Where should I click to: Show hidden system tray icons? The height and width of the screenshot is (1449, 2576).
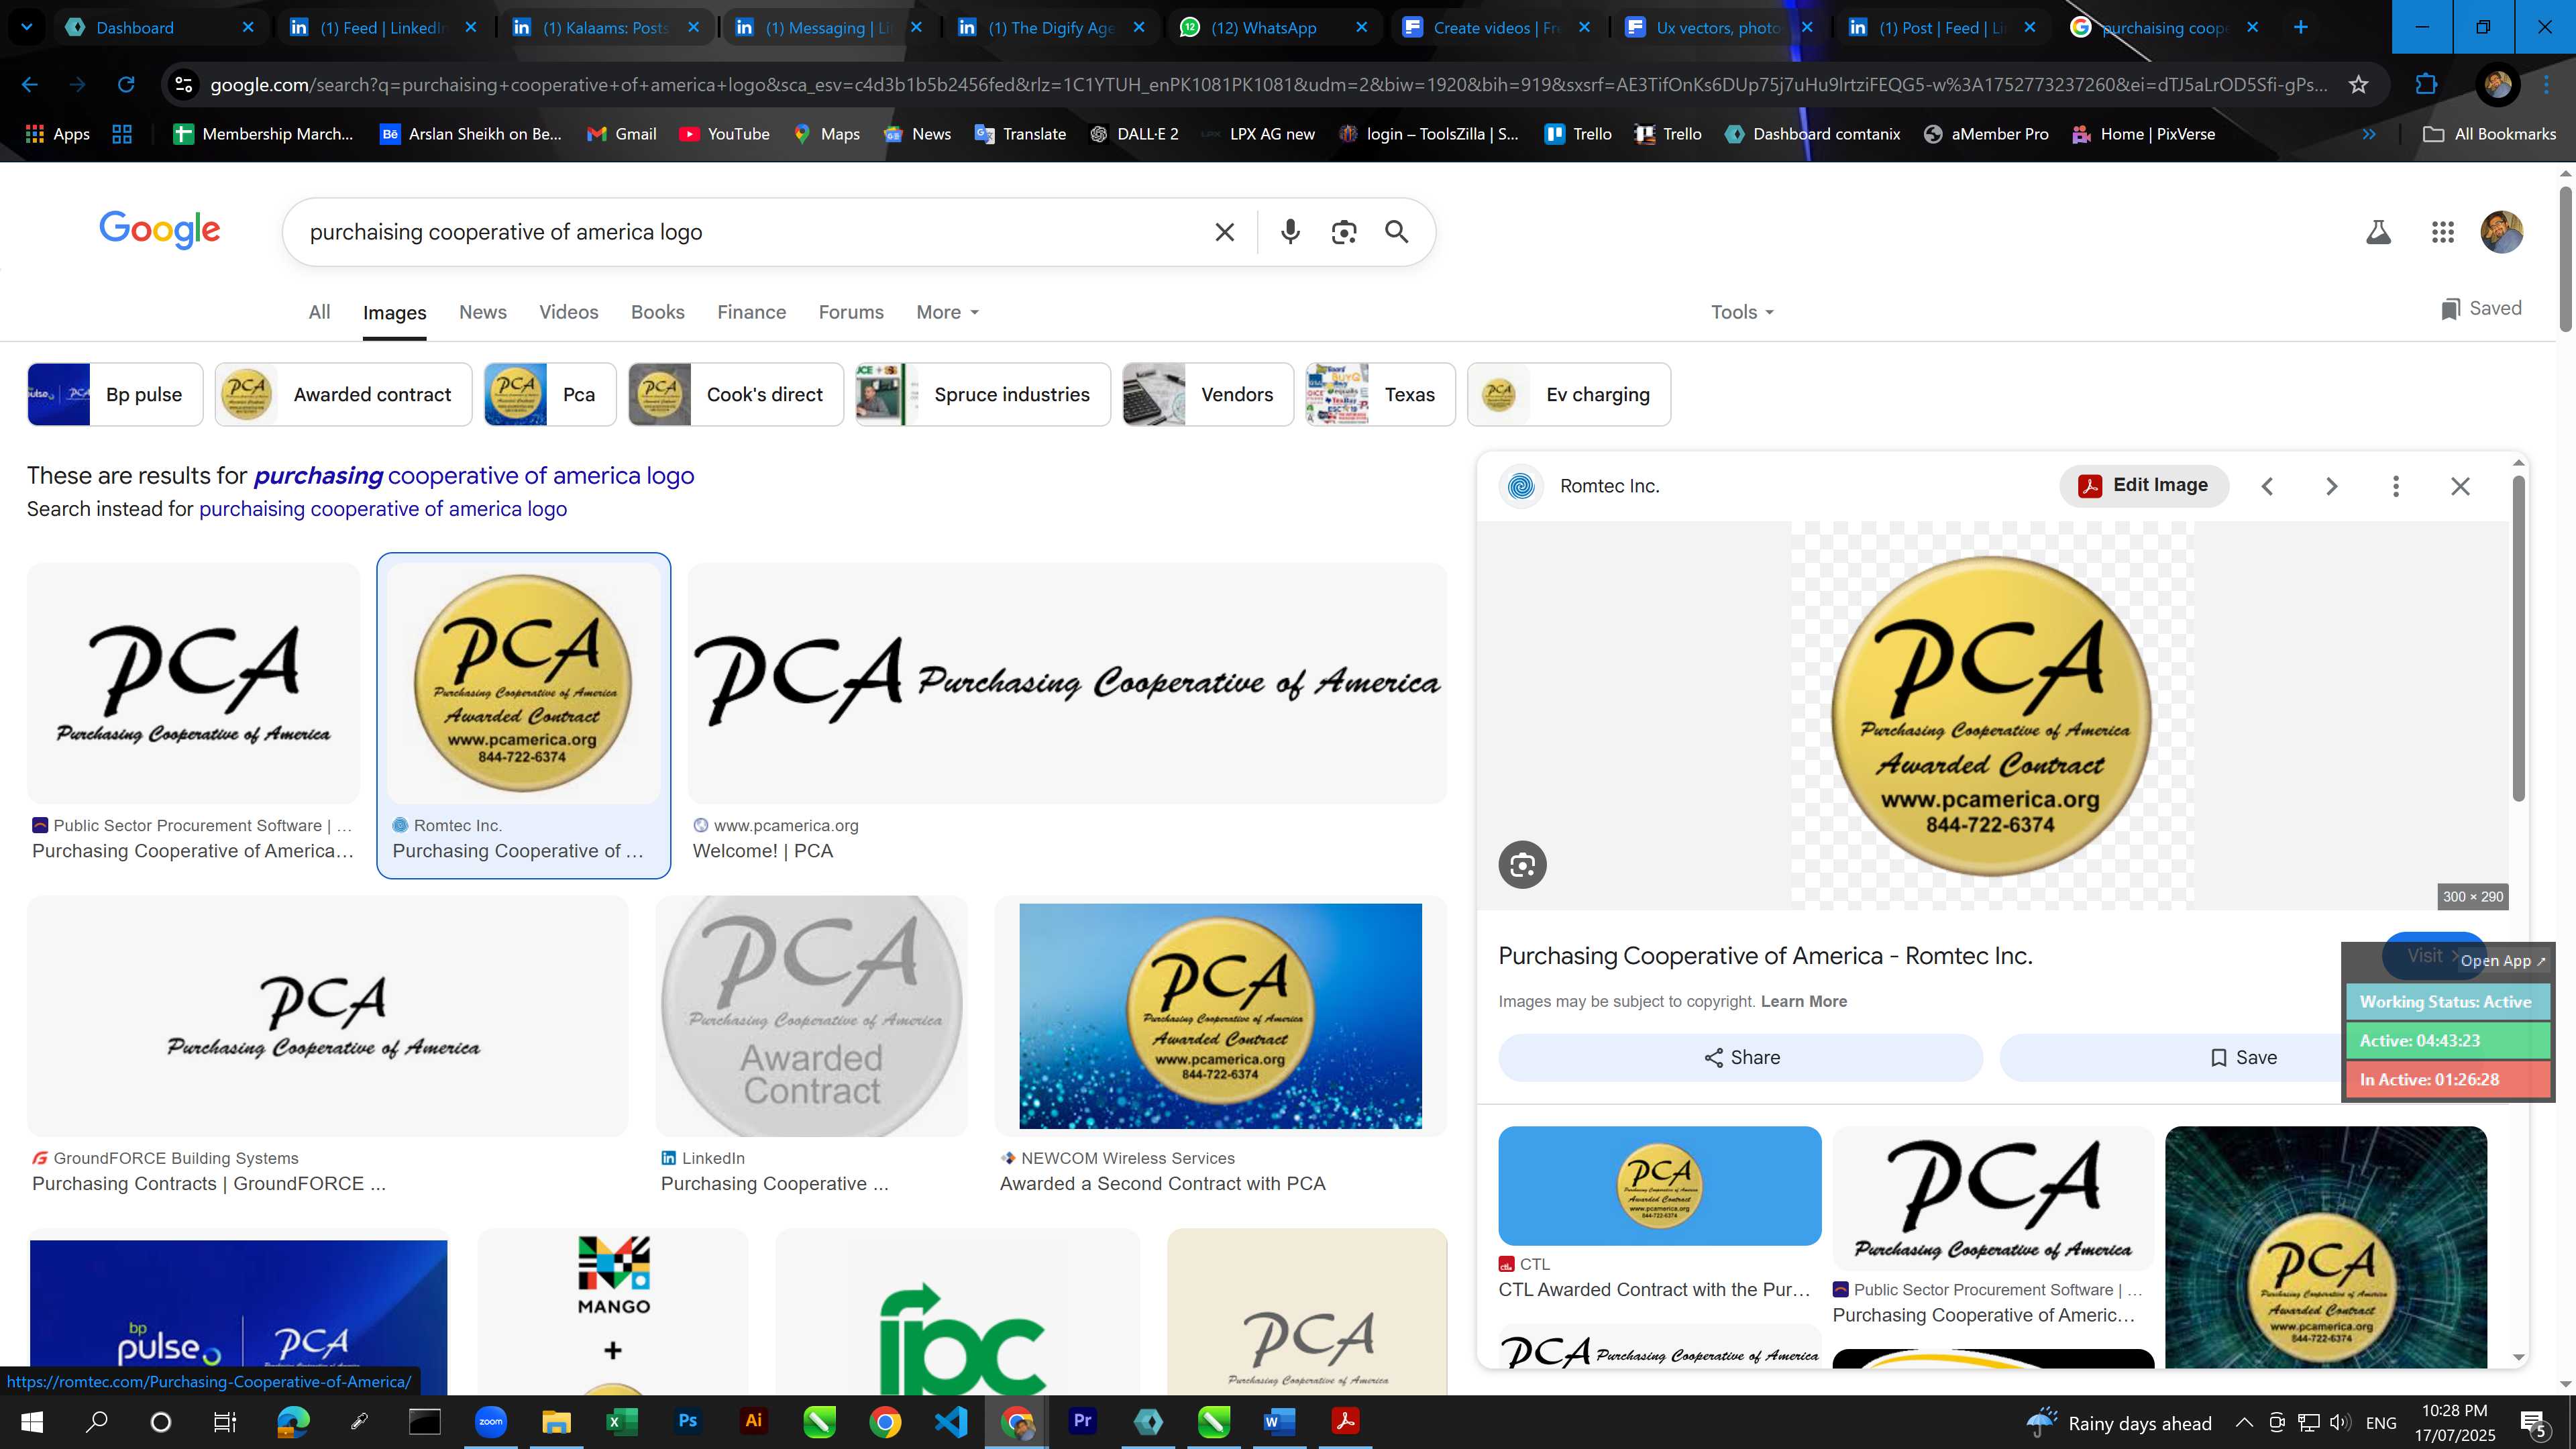2244,1422
